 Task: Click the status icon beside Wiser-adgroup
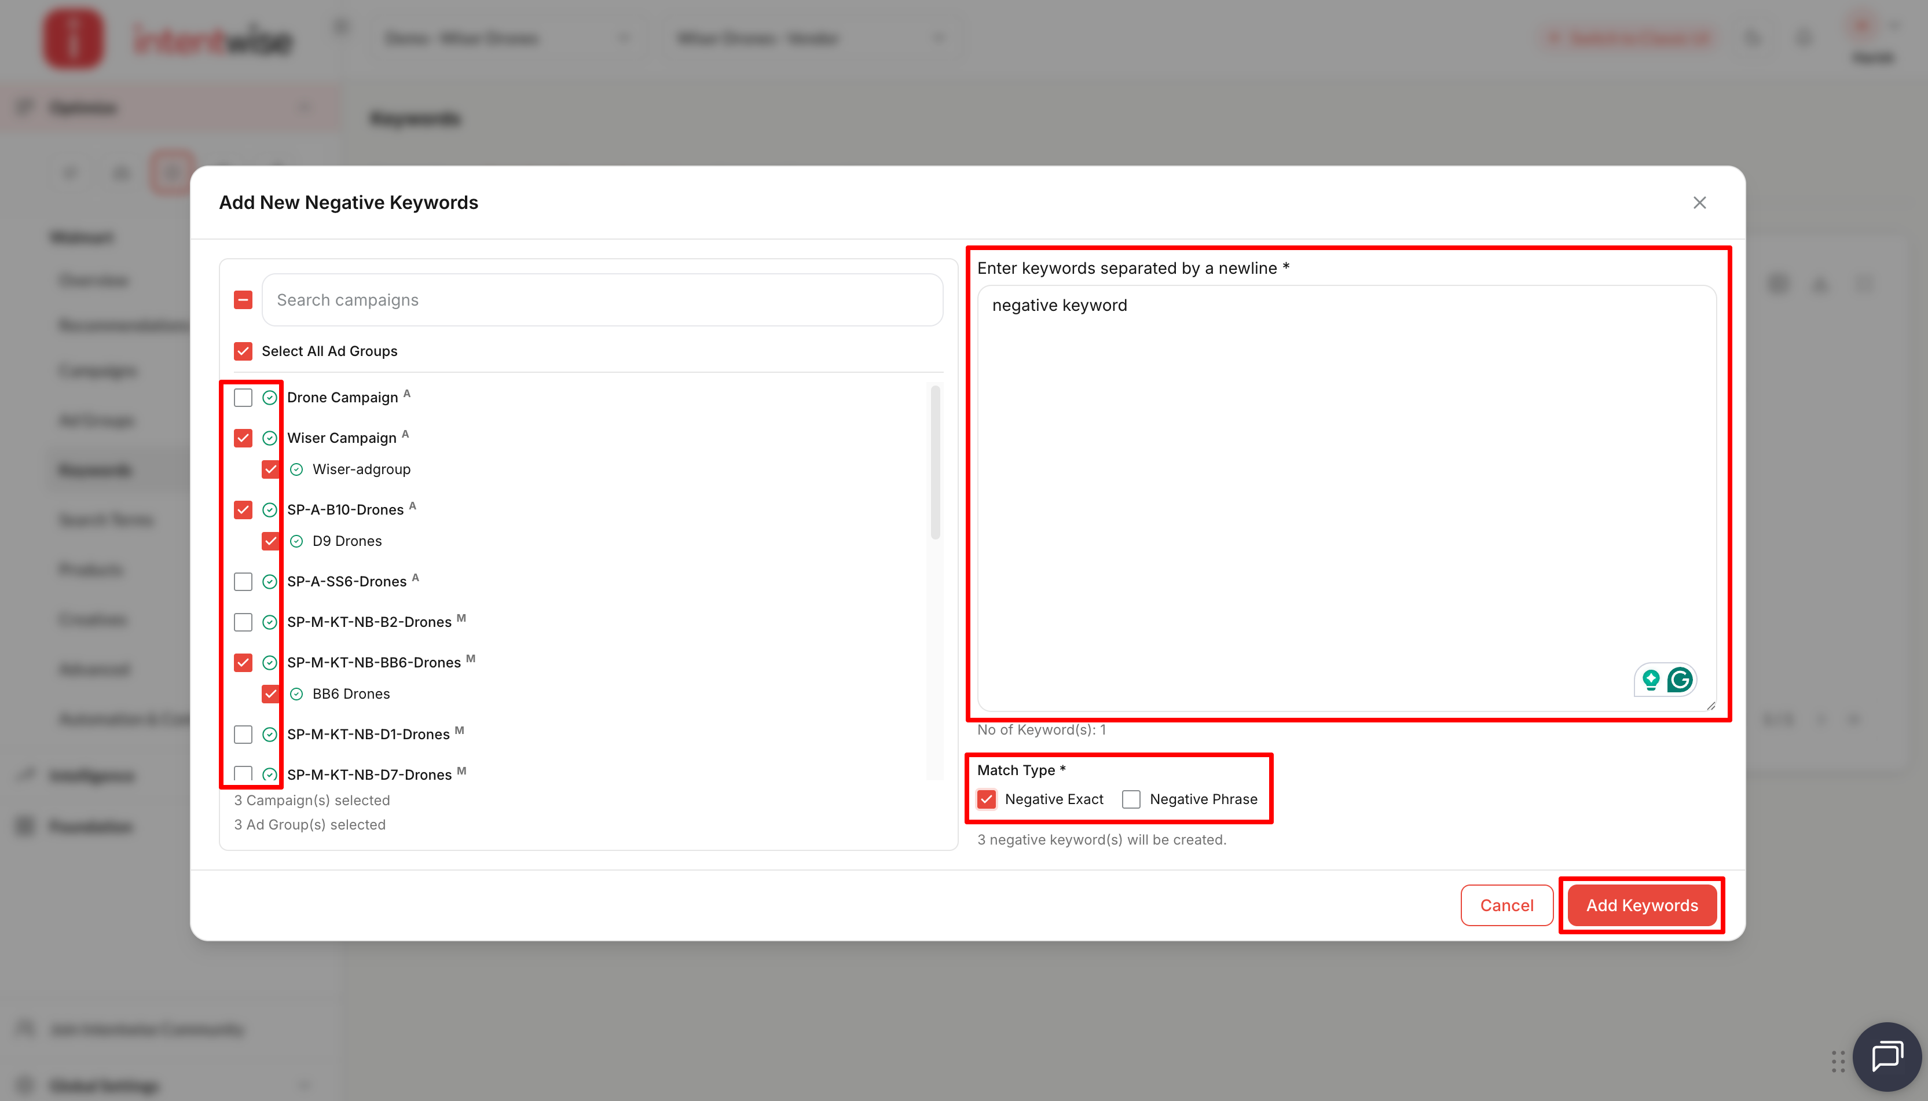tap(296, 469)
